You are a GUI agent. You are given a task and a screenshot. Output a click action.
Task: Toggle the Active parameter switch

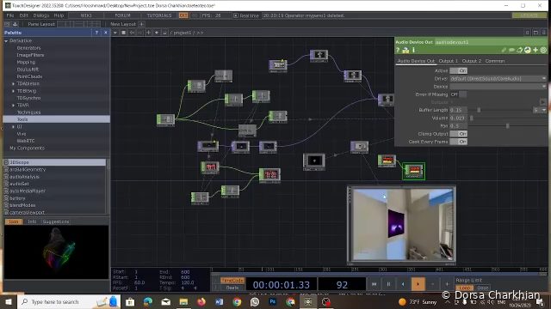tap(459, 70)
